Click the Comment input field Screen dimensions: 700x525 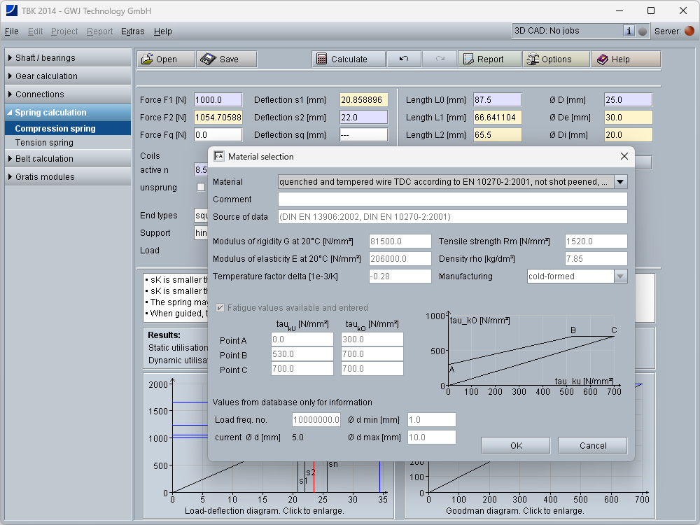point(452,199)
